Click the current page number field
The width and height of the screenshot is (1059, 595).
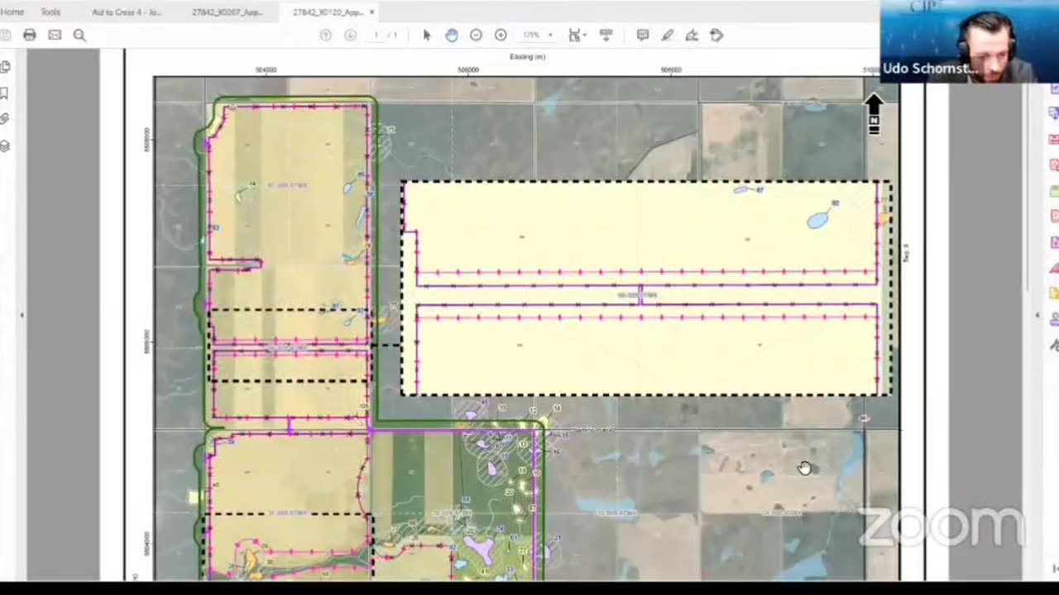point(376,35)
